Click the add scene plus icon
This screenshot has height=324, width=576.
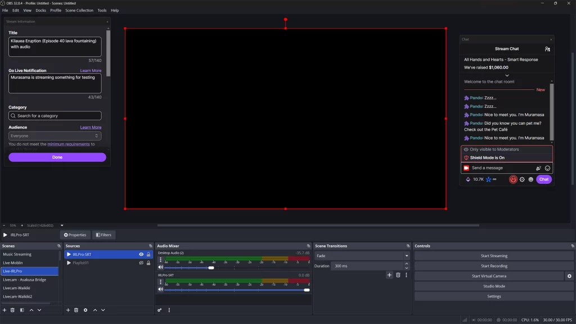click(x=4, y=310)
